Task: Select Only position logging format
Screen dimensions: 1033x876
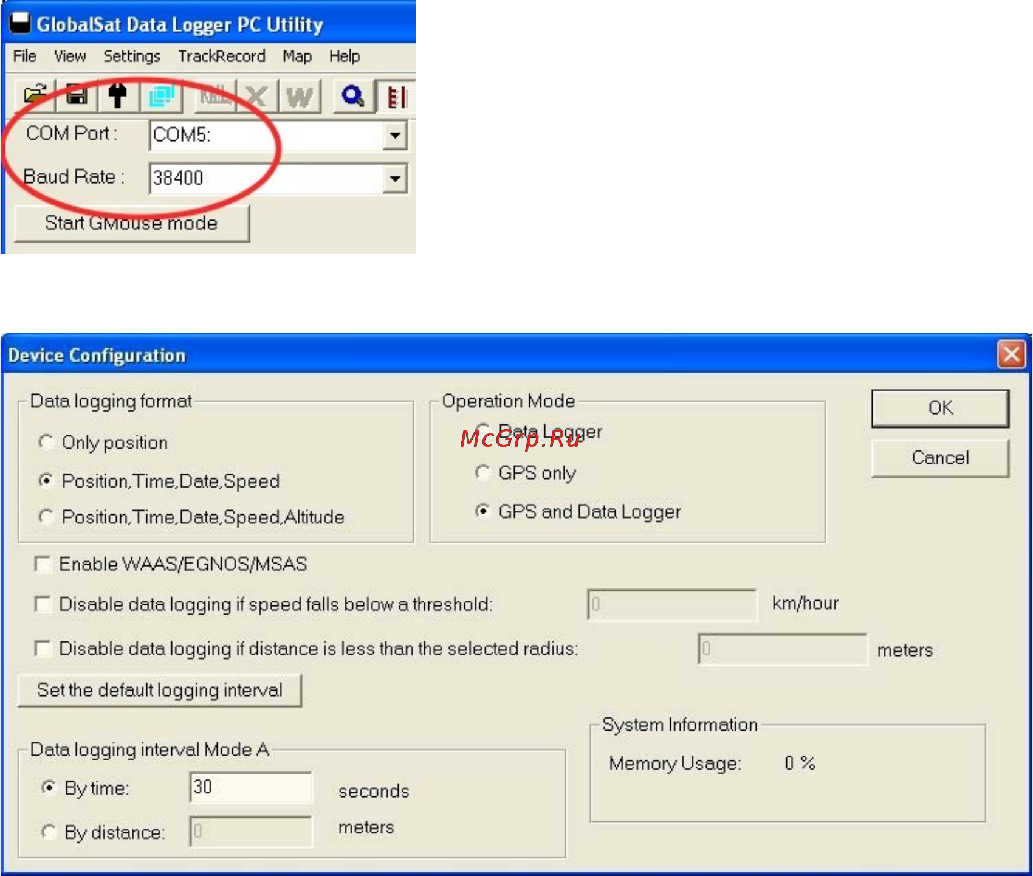Action: pyautogui.click(x=103, y=443)
